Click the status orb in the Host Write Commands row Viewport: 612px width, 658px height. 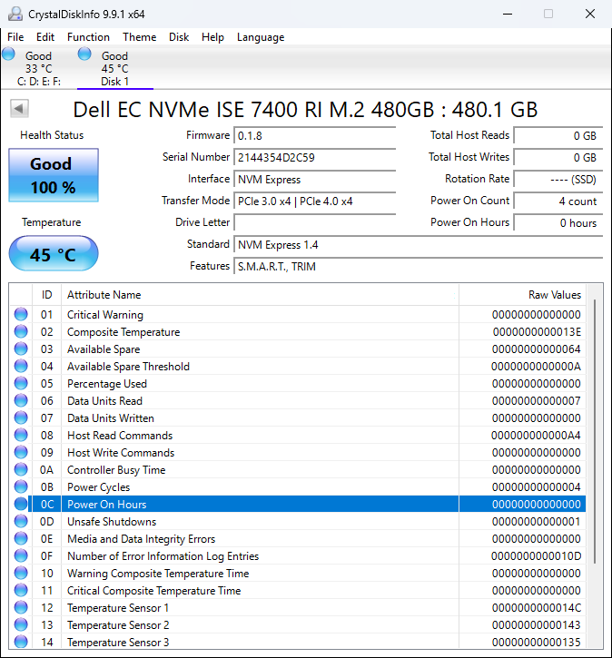[21, 452]
